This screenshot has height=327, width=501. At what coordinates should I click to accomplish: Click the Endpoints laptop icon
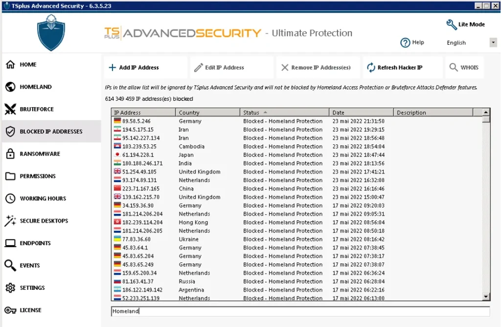(x=10, y=243)
